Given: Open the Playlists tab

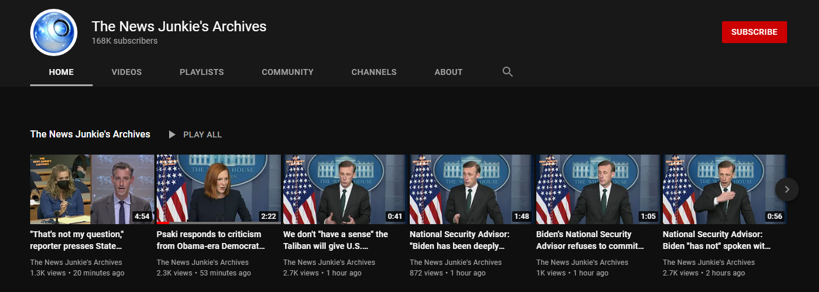Looking at the screenshot, I should point(202,72).
